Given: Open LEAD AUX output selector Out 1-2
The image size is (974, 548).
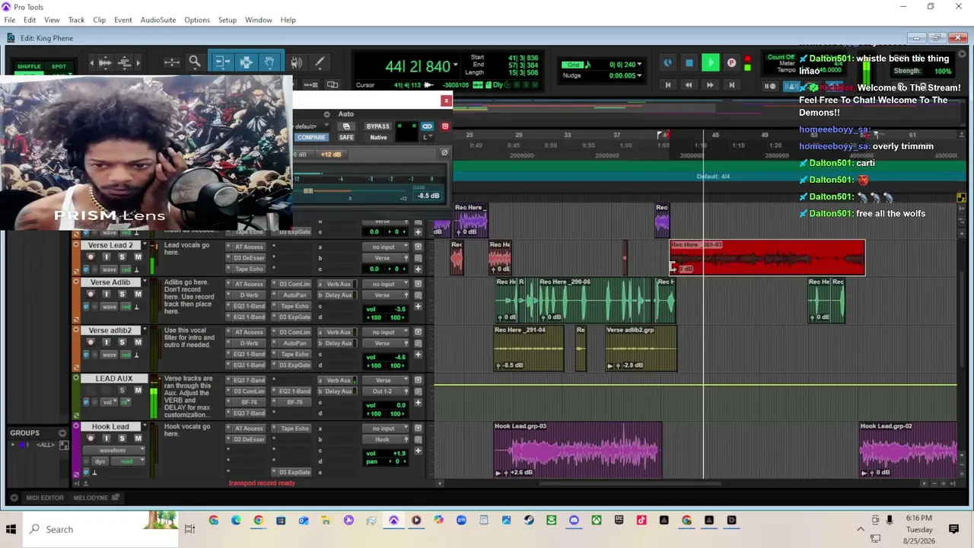Looking at the screenshot, I should point(384,391).
